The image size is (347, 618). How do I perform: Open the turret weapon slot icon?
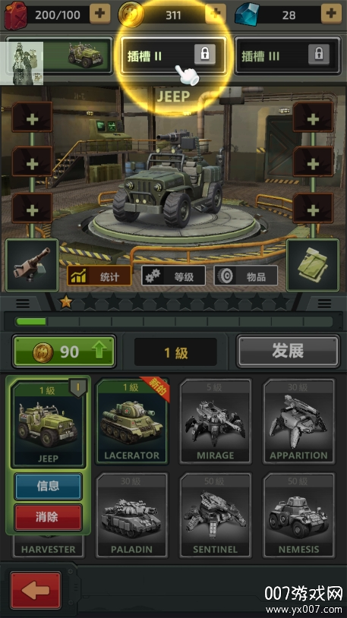[33, 265]
